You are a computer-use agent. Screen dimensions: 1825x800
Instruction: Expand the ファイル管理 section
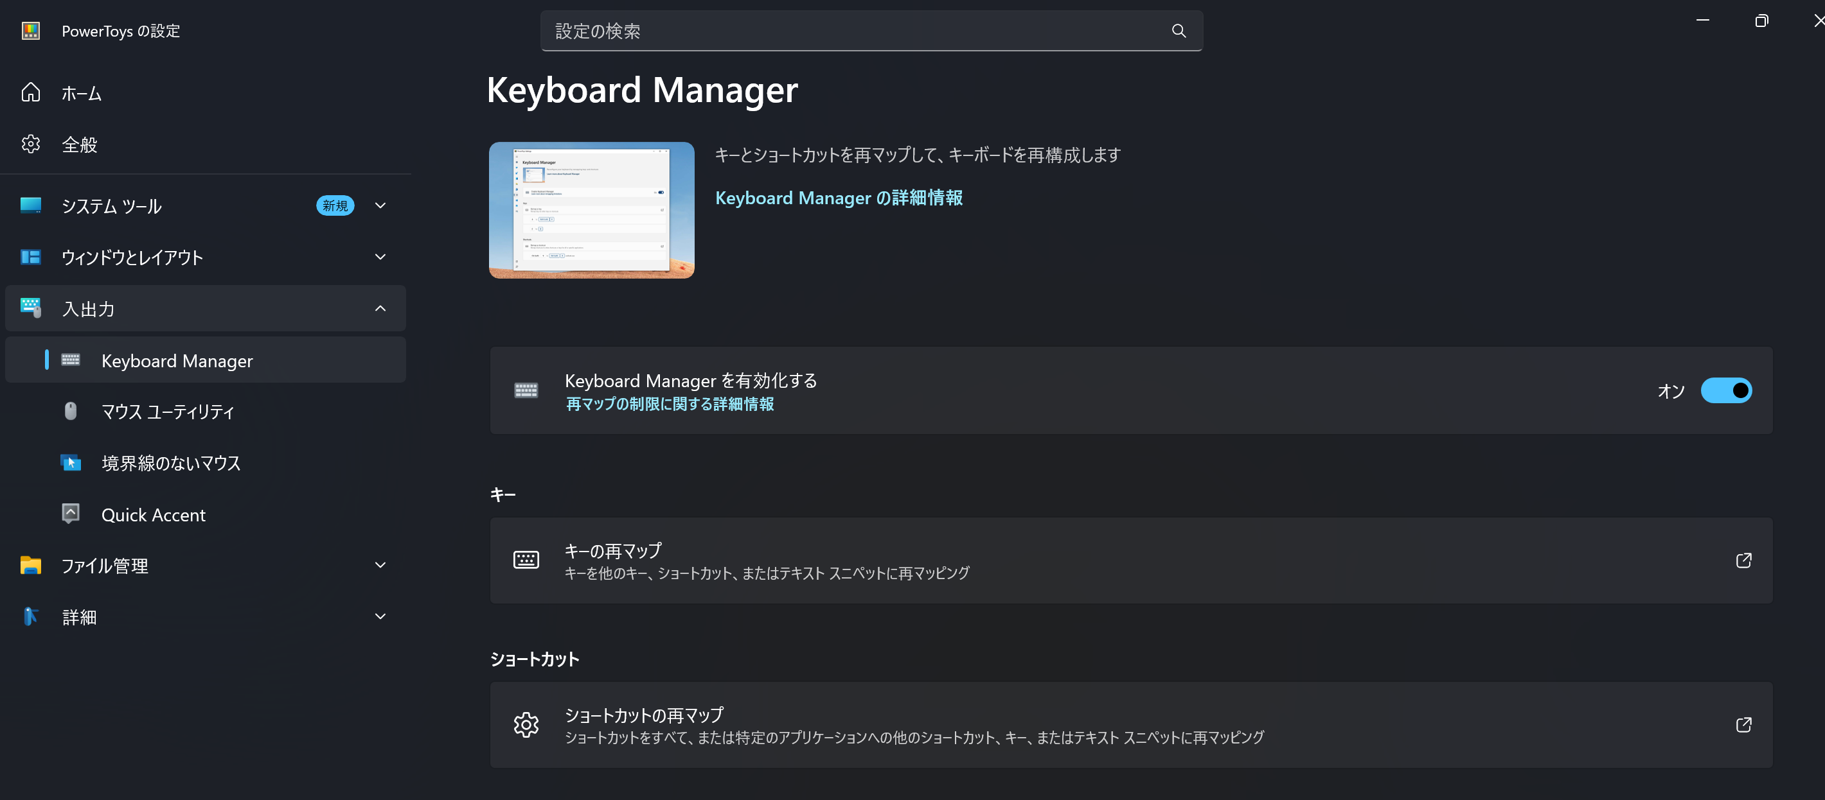[x=380, y=565]
